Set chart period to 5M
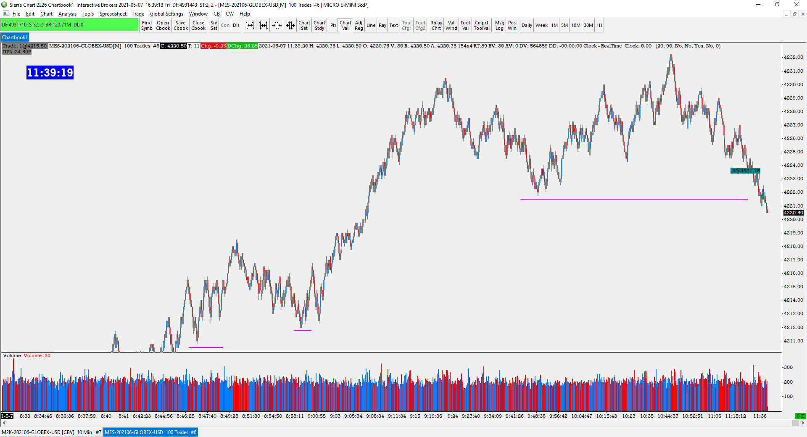The width and height of the screenshot is (807, 437). coord(564,26)
